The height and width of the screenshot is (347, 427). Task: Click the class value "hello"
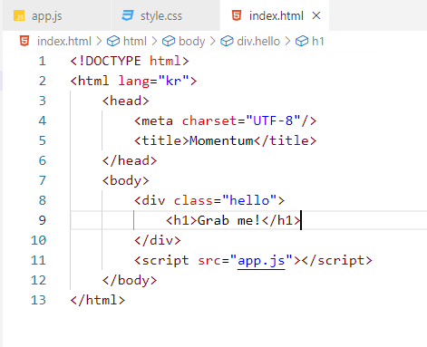(249, 200)
